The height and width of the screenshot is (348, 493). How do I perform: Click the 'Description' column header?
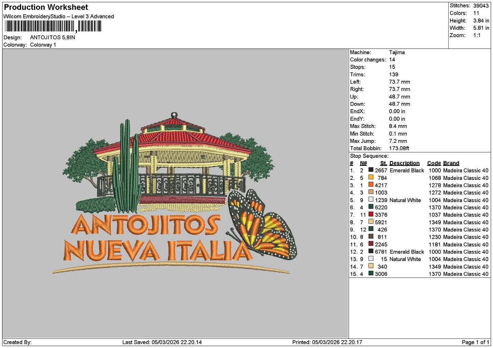click(405, 163)
